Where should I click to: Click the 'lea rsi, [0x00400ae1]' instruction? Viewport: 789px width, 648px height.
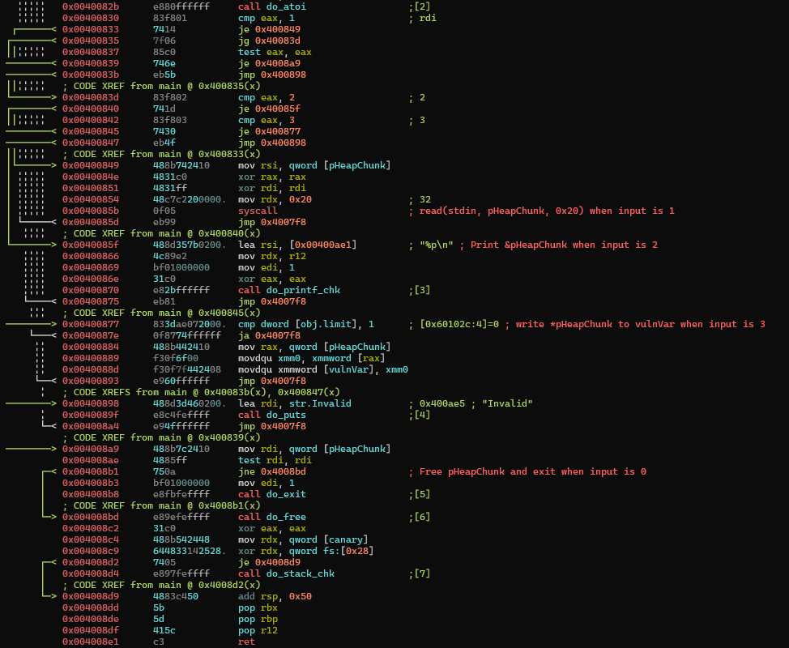click(297, 245)
